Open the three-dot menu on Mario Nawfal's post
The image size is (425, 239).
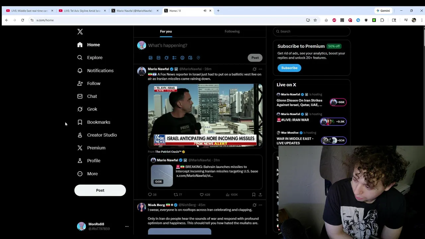tap(260, 69)
